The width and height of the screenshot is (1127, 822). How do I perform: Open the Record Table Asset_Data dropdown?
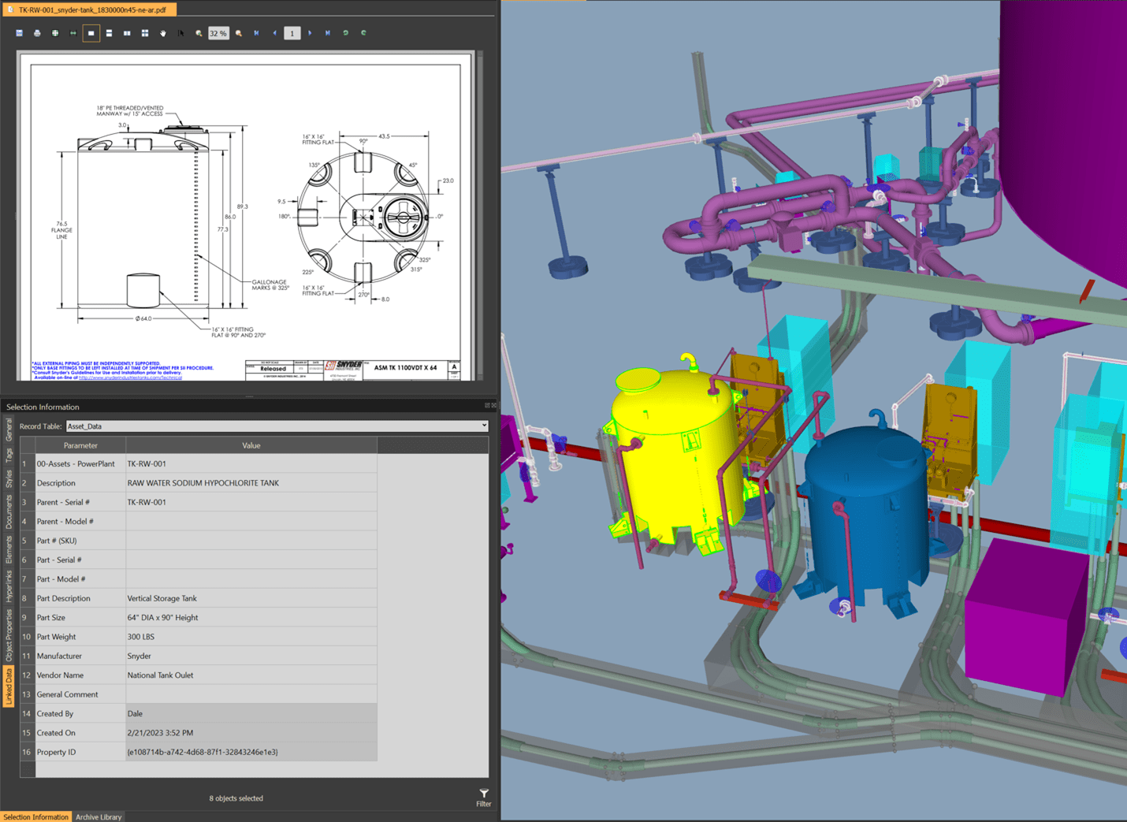point(277,426)
